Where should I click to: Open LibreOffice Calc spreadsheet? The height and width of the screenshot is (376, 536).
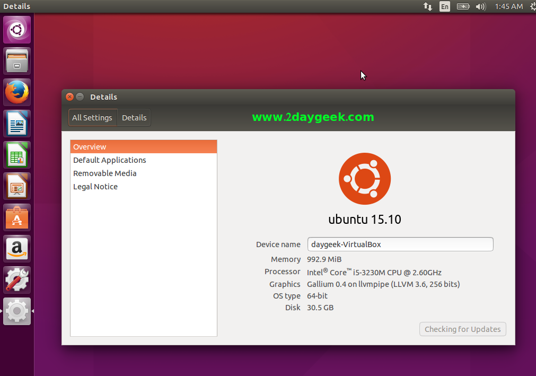click(x=17, y=155)
